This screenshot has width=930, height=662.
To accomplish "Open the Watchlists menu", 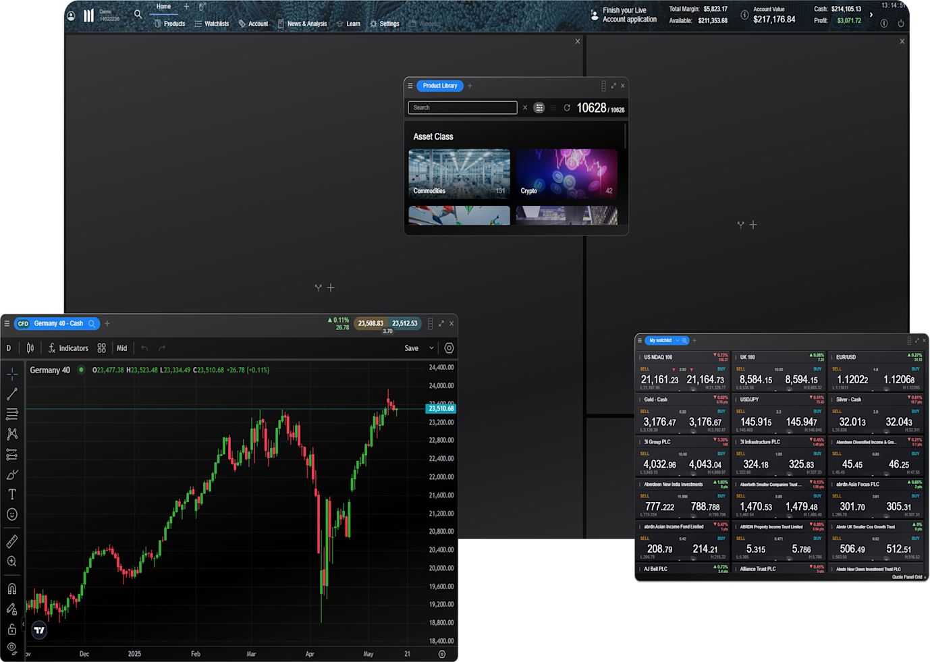I will pos(212,24).
